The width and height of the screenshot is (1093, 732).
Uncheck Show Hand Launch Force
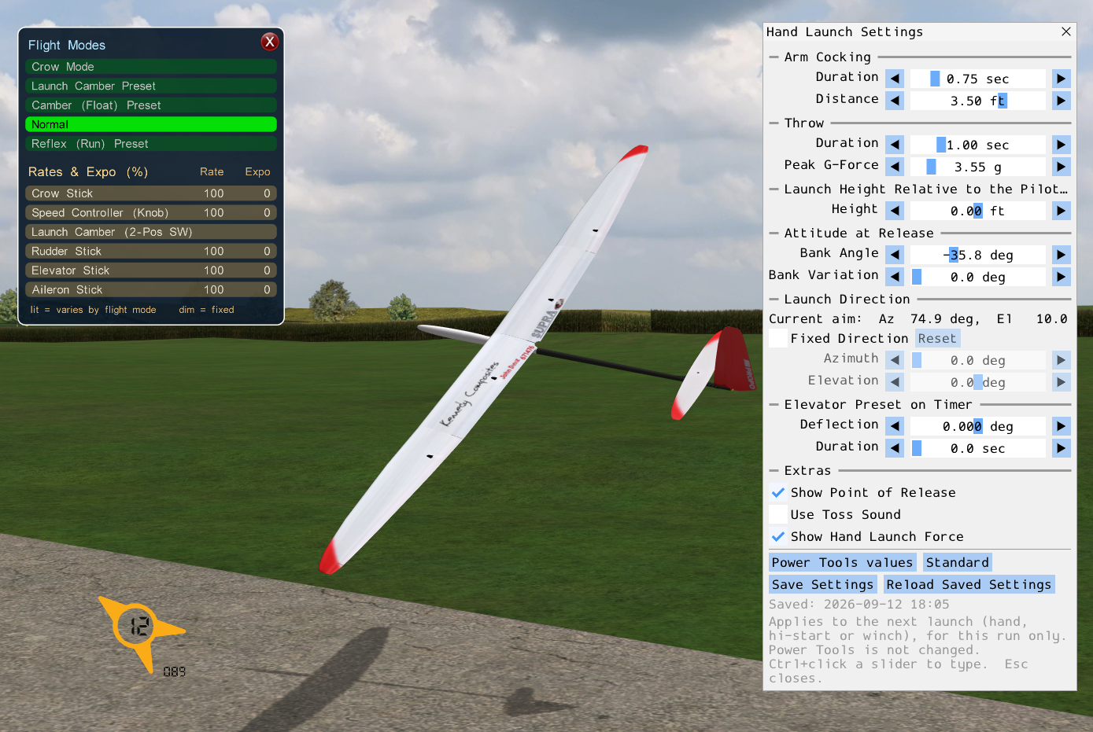[x=777, y=536]
